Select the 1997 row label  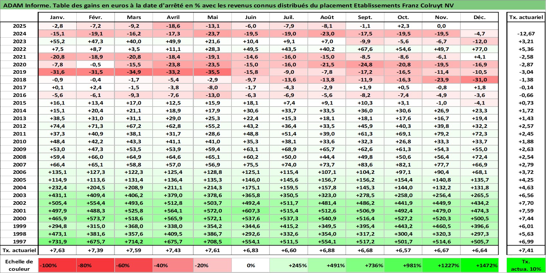click(19, 242)
